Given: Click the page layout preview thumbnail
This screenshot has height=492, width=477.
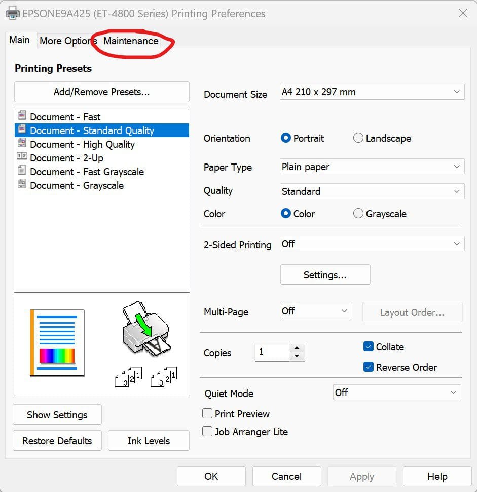Looking at the screenshot, I should (57, 343).
